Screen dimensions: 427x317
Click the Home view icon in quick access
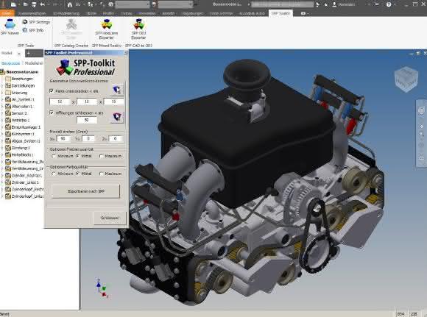click(x=70, y=4)
